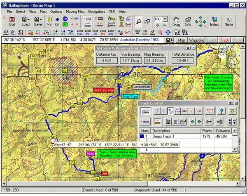Move track up with green up arrow
The height and width of the screenshot is (196, 247).
click(193, 122)
